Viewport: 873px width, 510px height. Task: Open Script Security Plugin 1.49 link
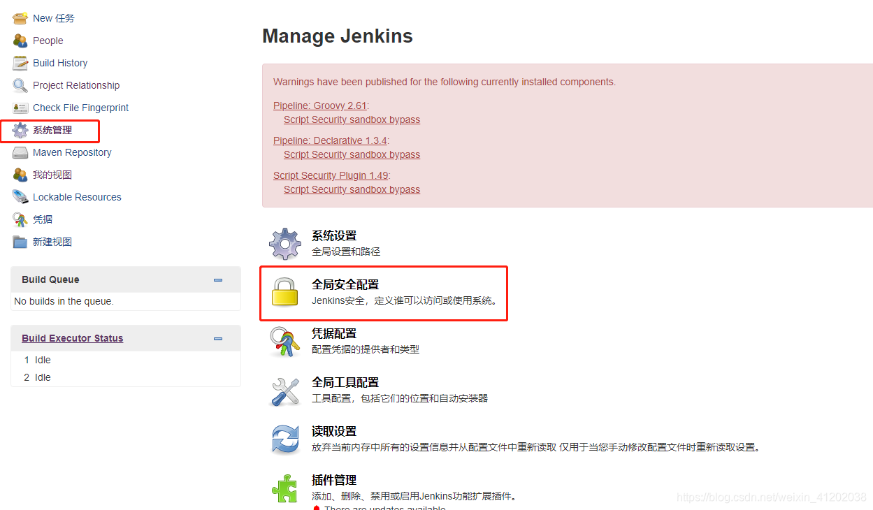331,175
